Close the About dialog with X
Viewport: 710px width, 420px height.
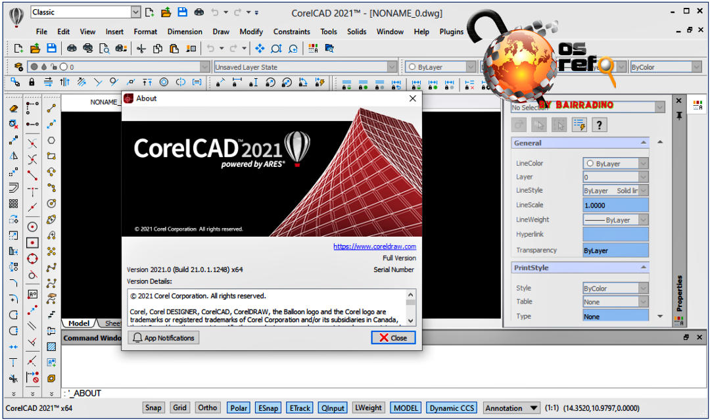click(412, 98)
